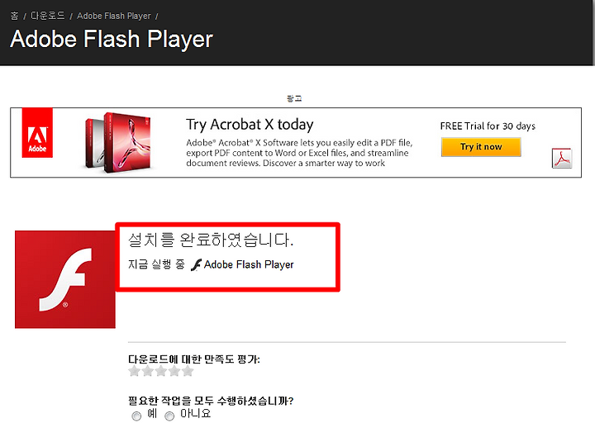The width and height of the screenshot is (595, 428).
Task: Click the red Adobe logo in banner
Action: tap(37, 133)
